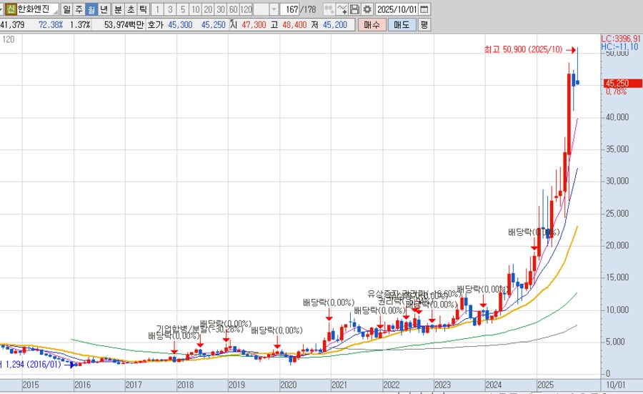643x394 pixels.
Task: Switch chart to weekly (주) period
Action: point(79,9)
